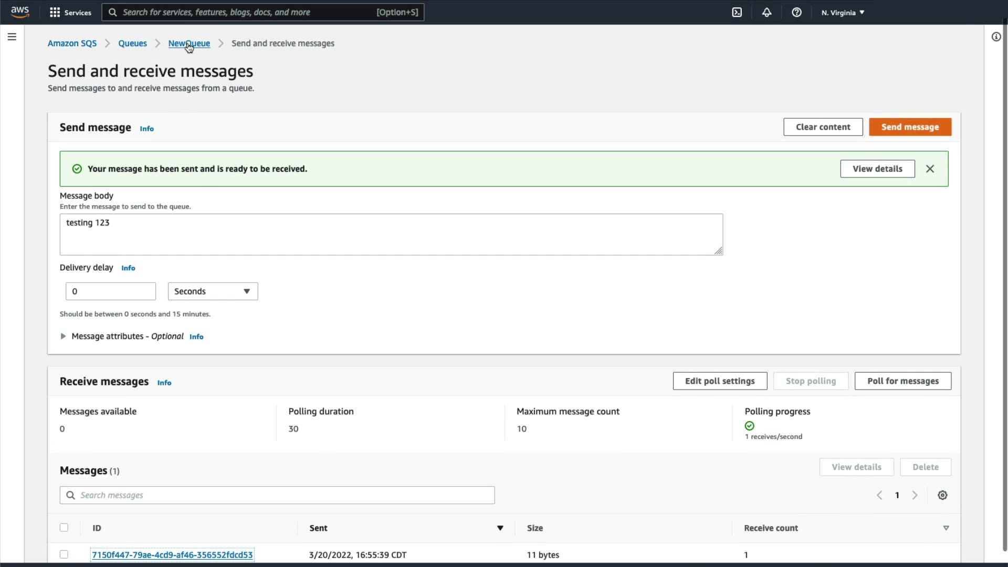
Task: Go to the Amazon SQS breadcrumb
Action: click(x=72, y=44)
